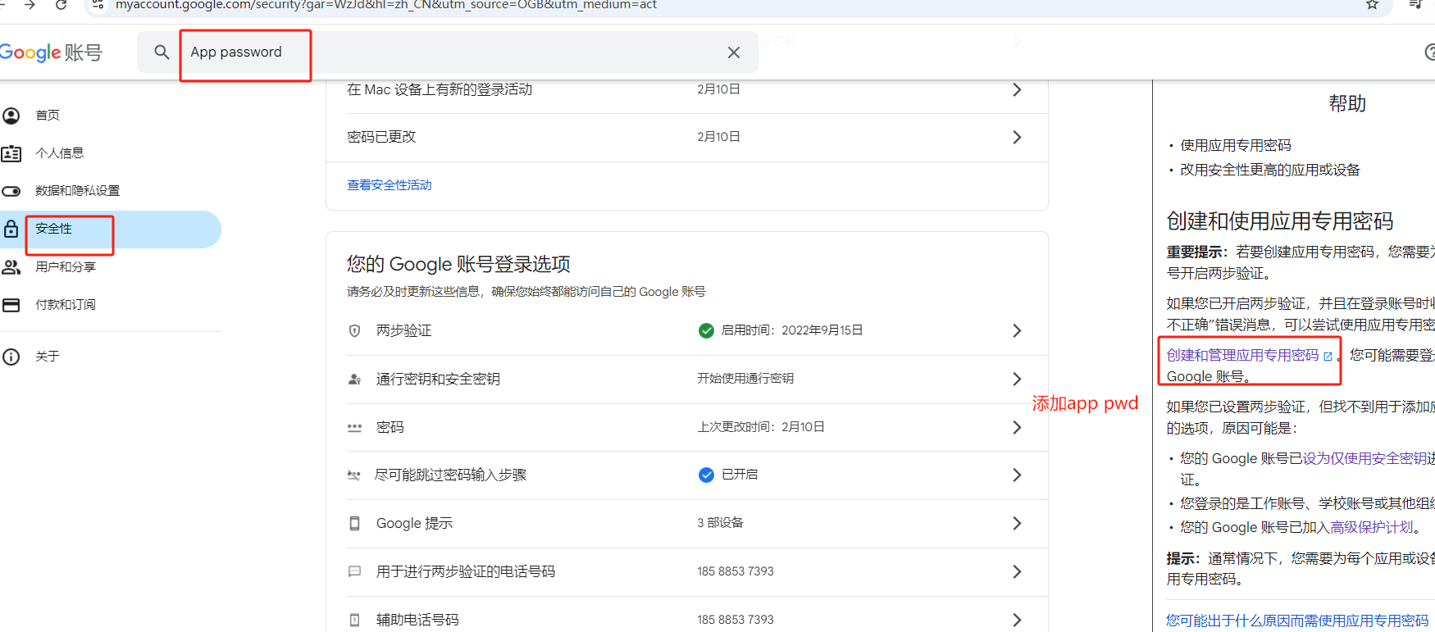The width and height of the screenshot is (1435, 632).
Task: Click browser reload button
Action: (61, 5)
